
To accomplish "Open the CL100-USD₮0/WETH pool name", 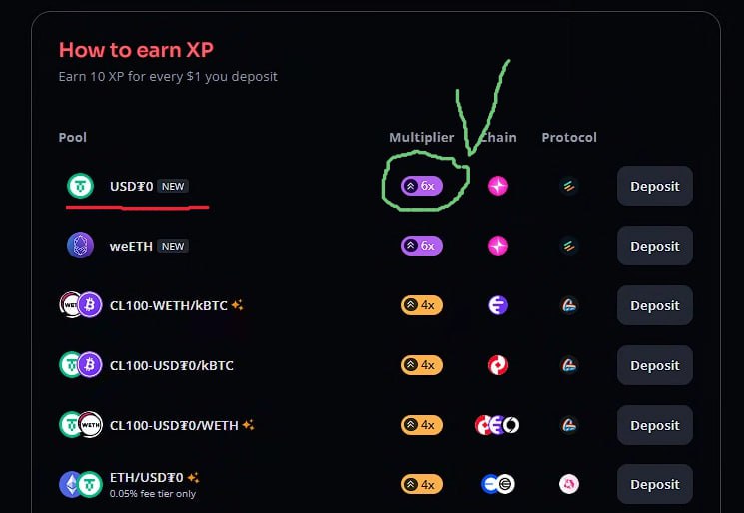I will (174, 425).
